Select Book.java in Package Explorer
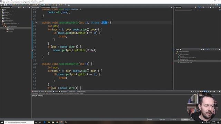This screenshot has width=221, height=124. click(10, 28)
